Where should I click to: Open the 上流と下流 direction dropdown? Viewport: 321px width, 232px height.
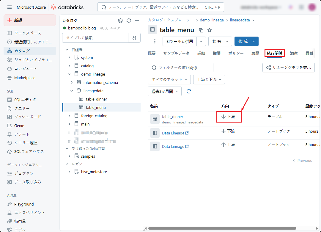pos(209,79)
